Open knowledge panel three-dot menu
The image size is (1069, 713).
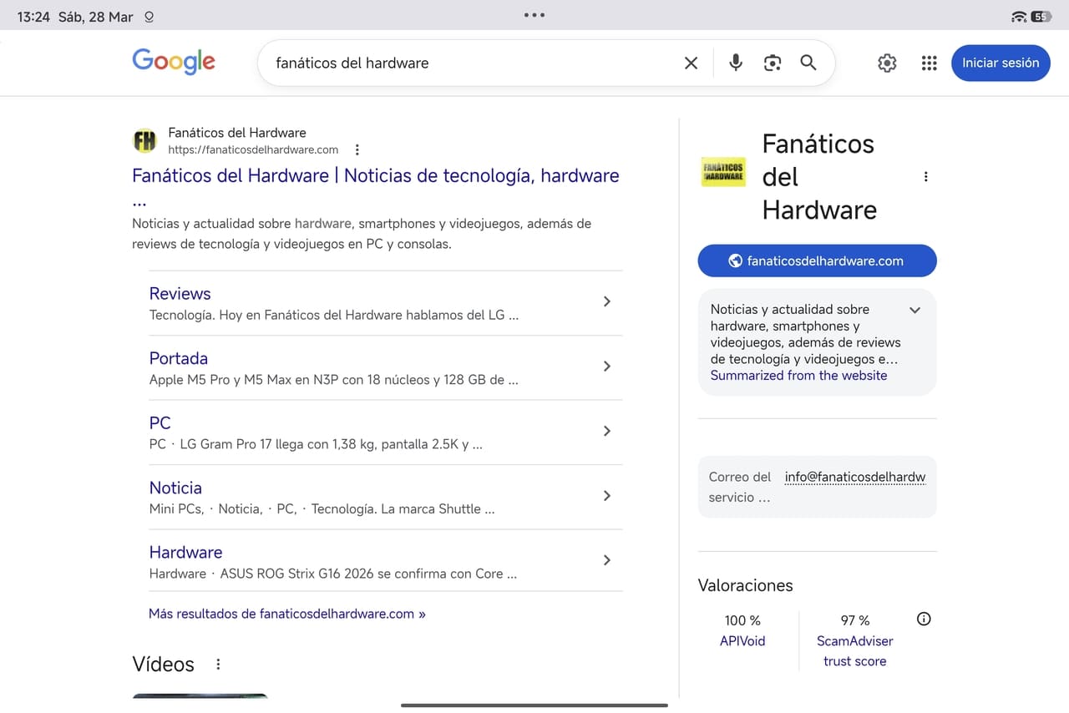925,177
